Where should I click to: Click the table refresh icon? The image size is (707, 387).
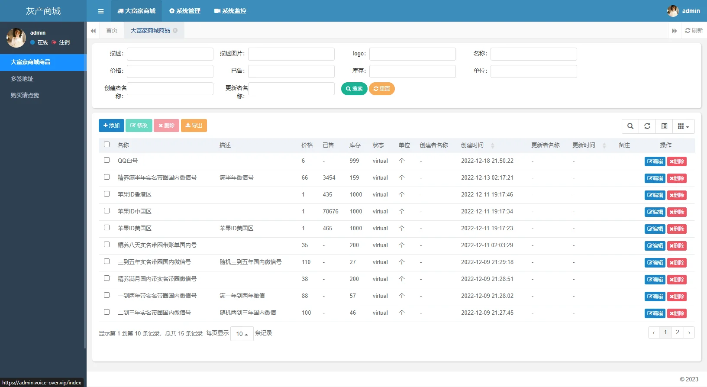[x=647, y=126]
